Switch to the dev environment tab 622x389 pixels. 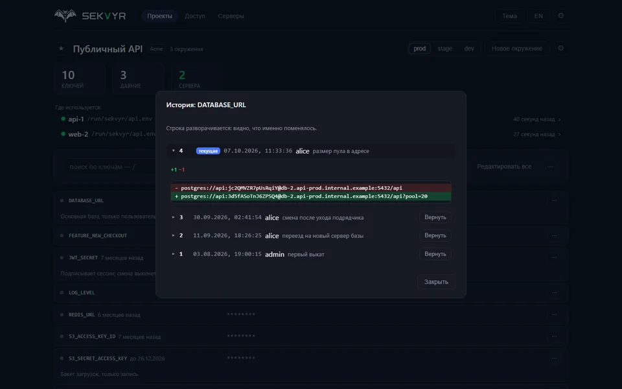tap(469, 49)
